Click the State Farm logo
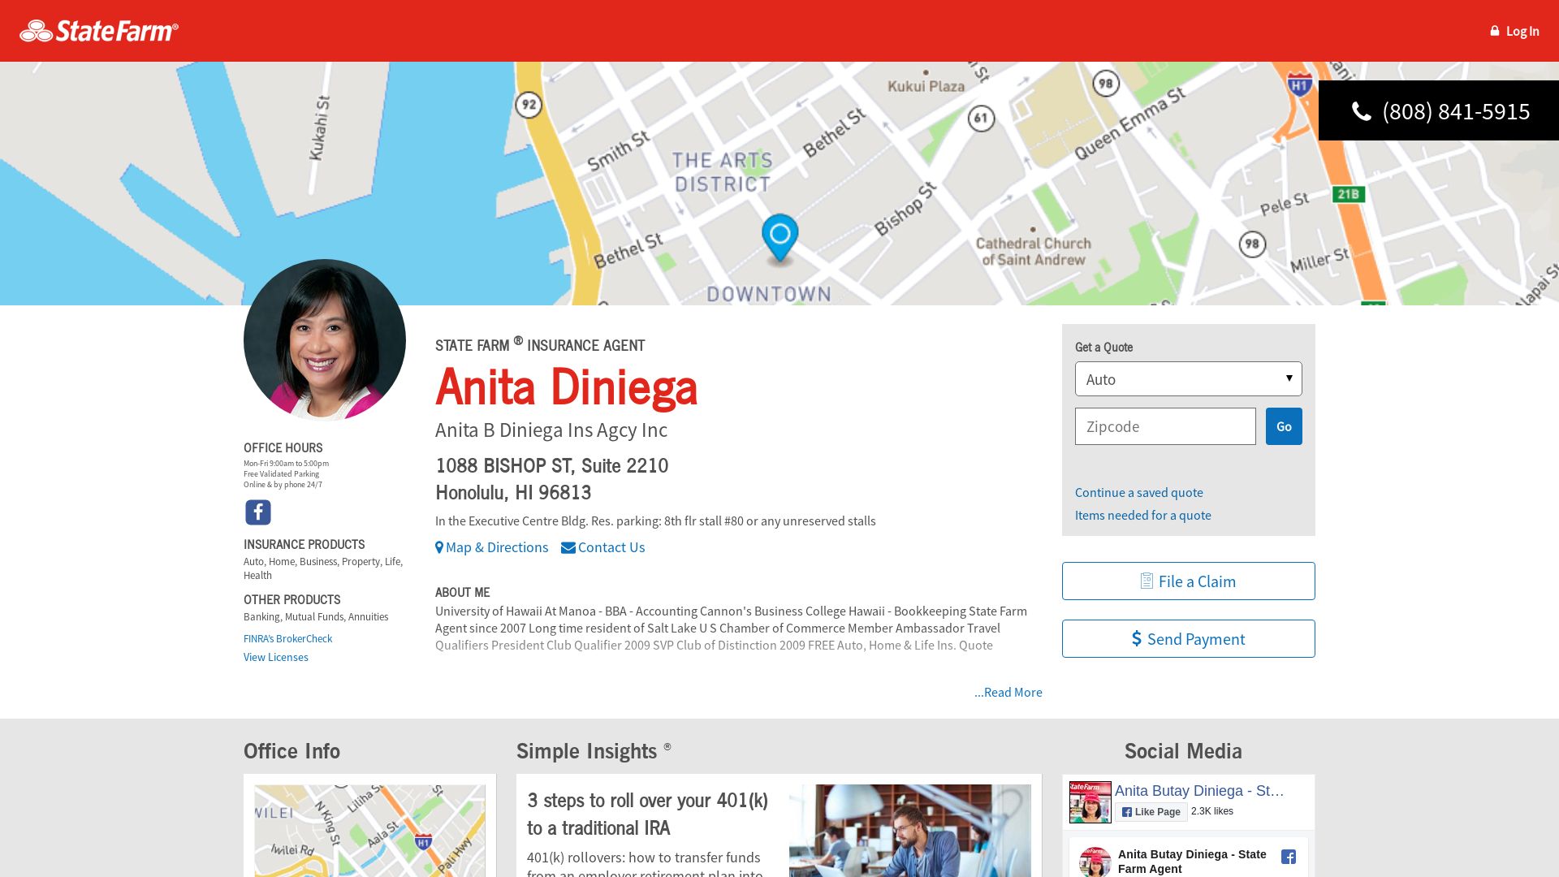Image resolution: width=1559 pixels, height=877 pixels. (x=99, y=31)
